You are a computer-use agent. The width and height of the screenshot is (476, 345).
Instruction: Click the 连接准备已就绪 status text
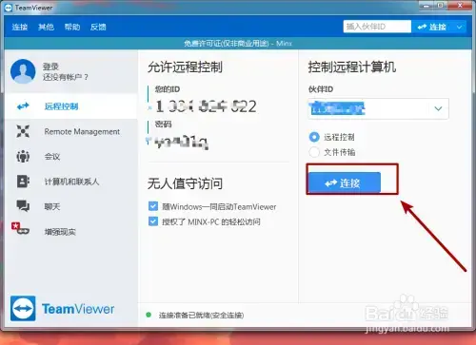pos(201,316)
